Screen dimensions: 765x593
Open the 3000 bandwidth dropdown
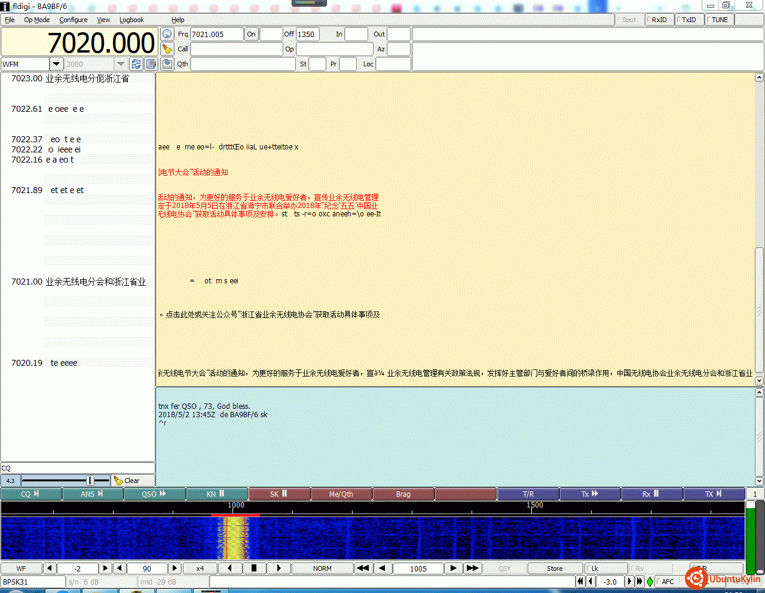click(x=120, y=64)
